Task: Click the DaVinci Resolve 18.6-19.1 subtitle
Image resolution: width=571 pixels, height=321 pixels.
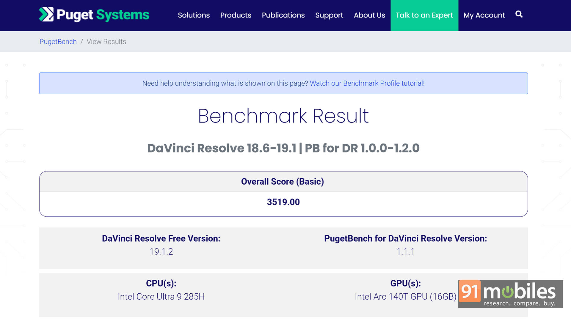Action: tap(283, 148)
